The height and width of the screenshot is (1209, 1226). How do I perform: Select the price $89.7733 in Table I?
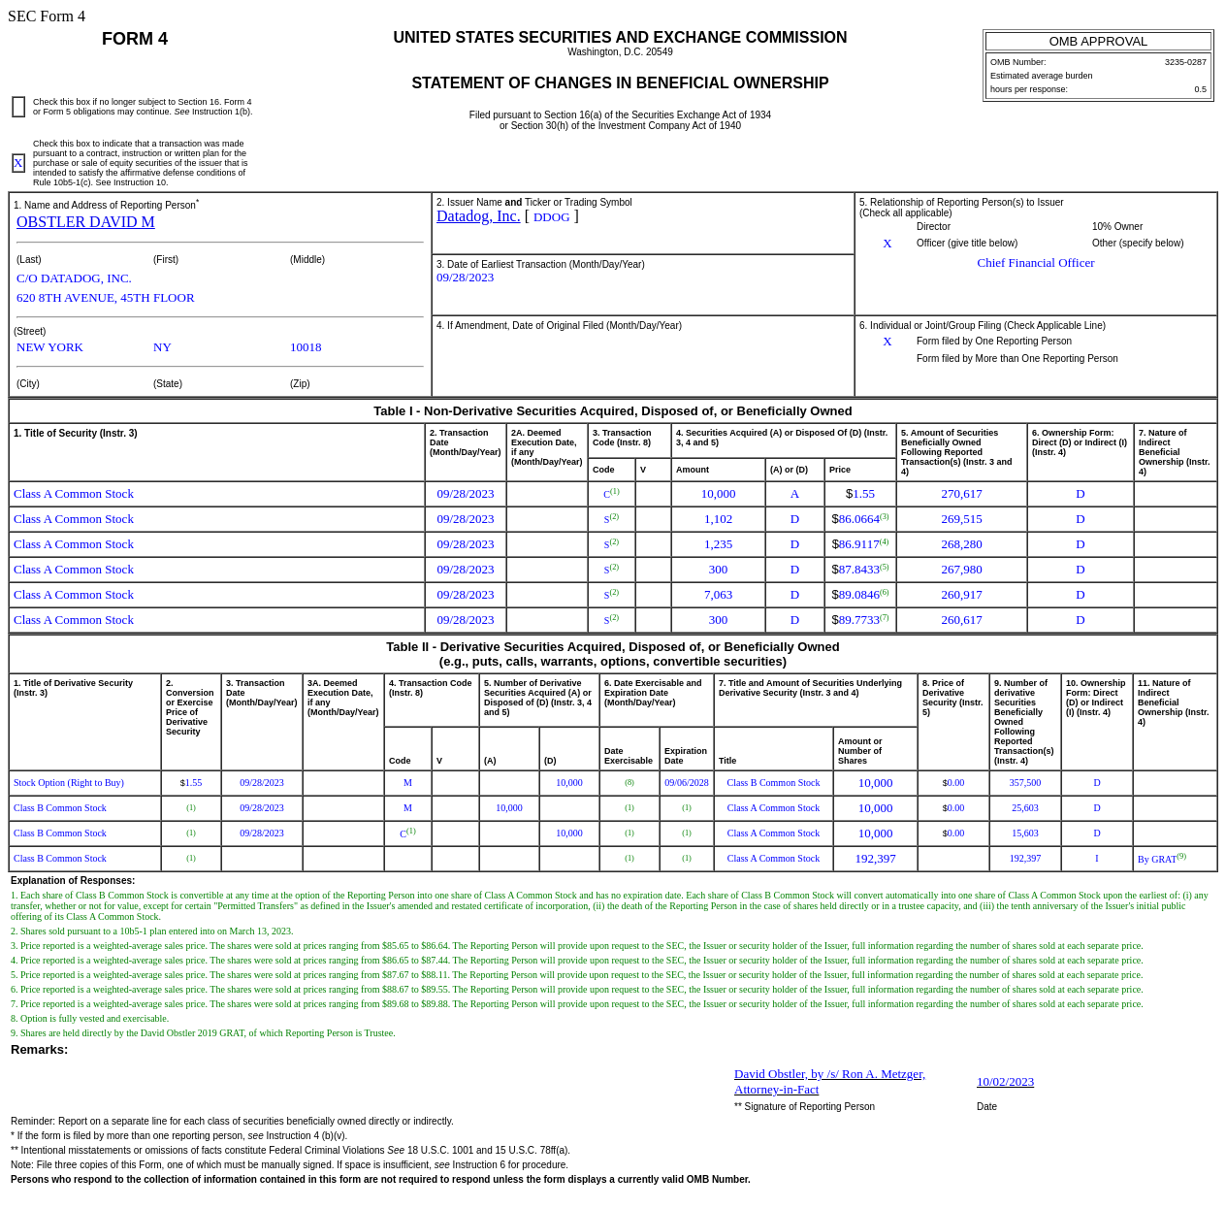click(860, 620)
